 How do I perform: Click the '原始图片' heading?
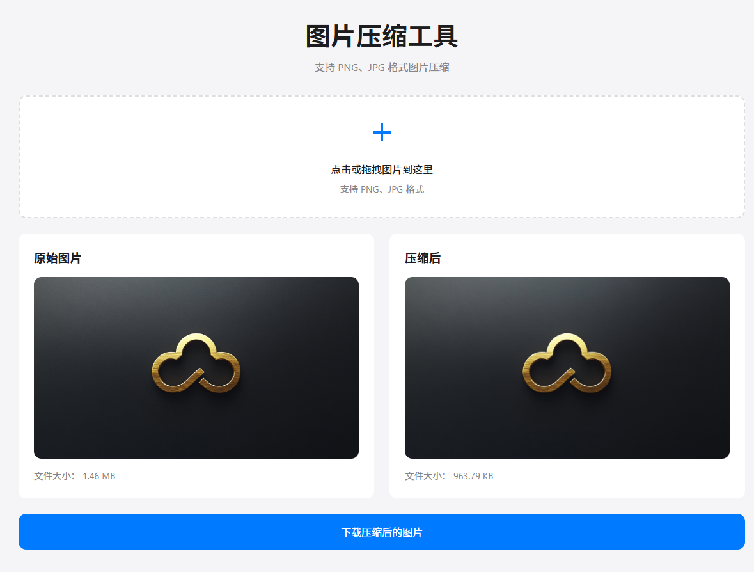[x=58, y=258]
